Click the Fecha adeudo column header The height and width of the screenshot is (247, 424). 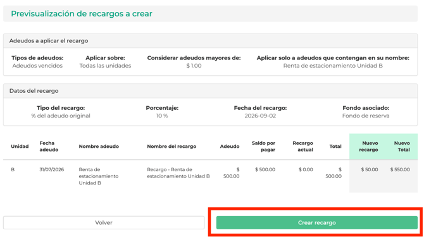coord(49,147)
